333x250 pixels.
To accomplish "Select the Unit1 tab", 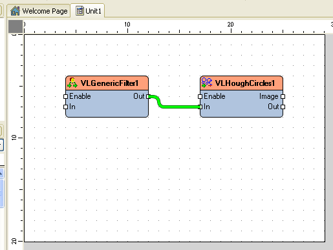I will 88,11.
